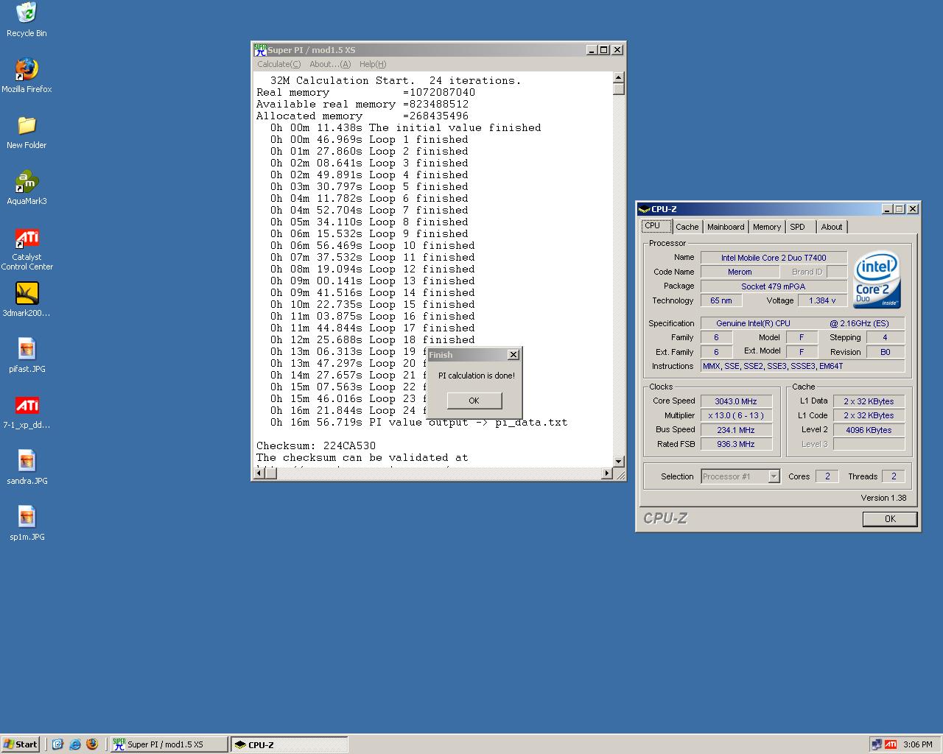Switch to the Mainboard tab in CPU-Z

tap(726, 227)
